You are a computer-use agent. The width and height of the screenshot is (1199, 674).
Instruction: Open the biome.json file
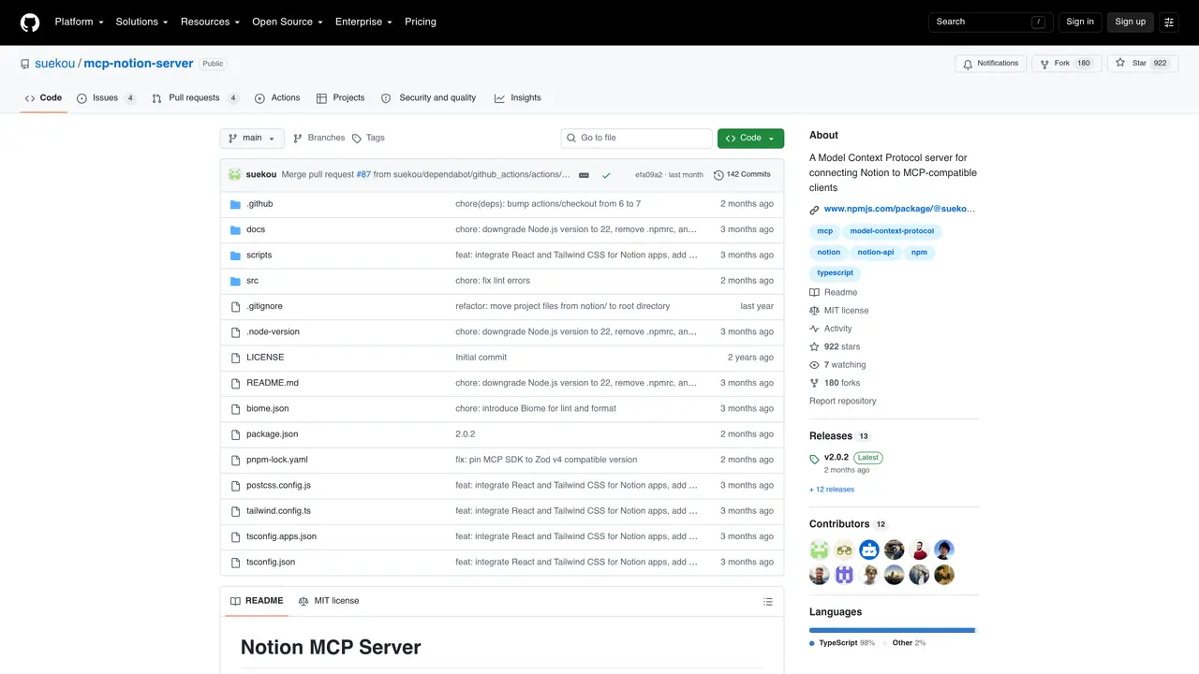(267, 409)
